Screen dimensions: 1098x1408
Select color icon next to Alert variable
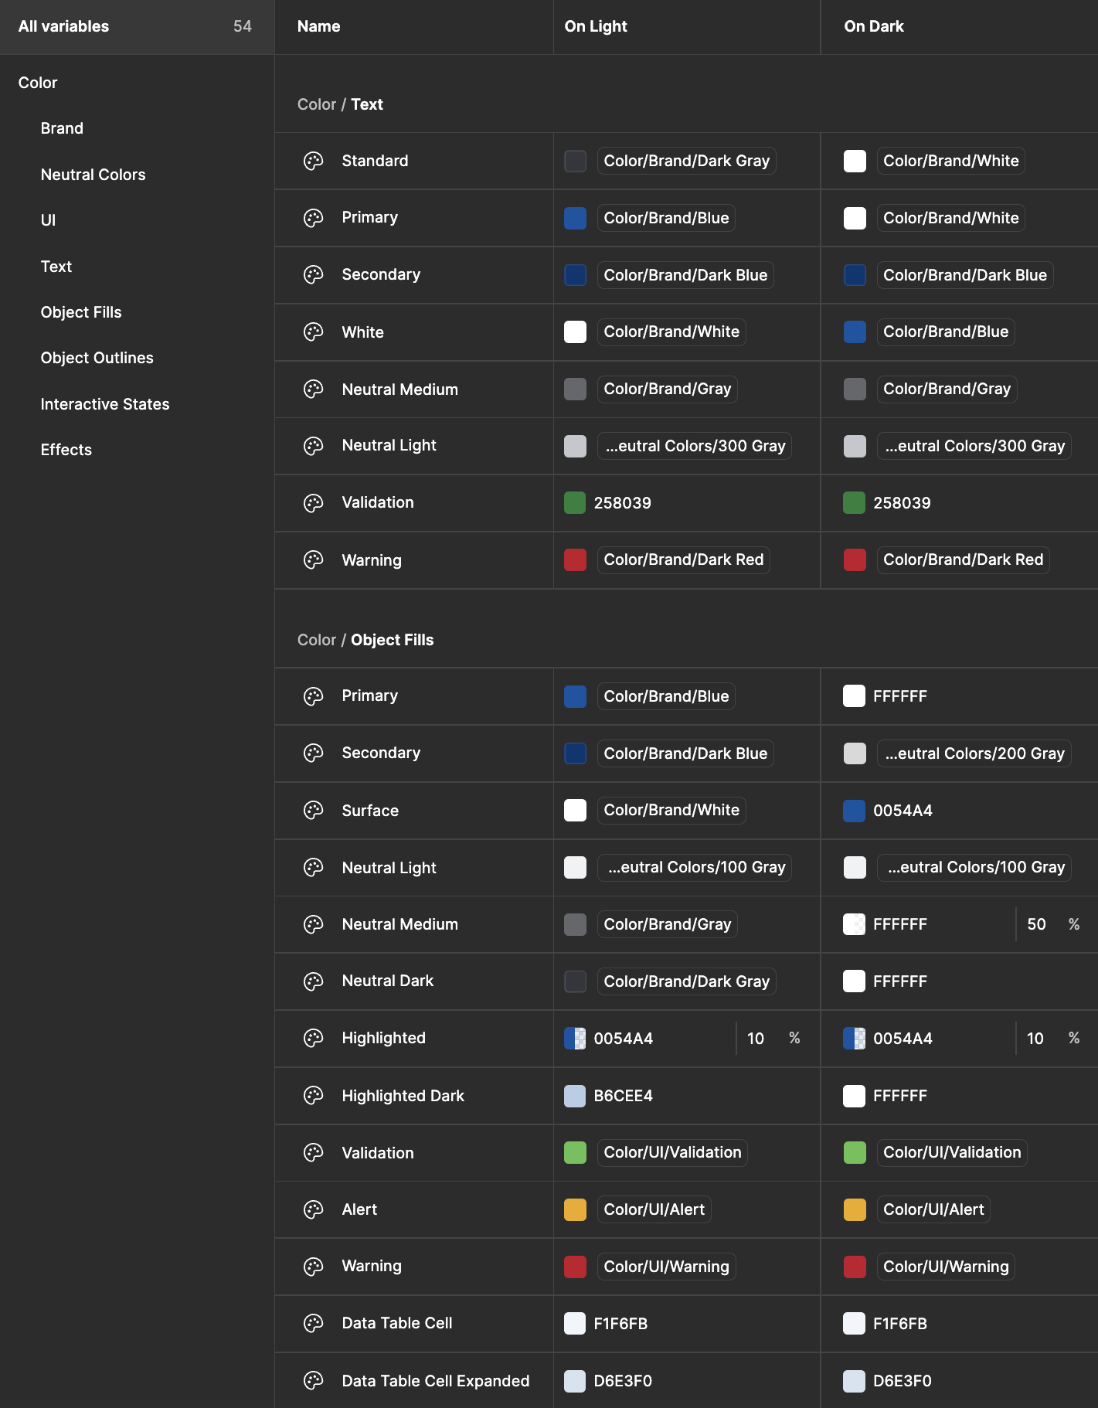pos(313,1209)
